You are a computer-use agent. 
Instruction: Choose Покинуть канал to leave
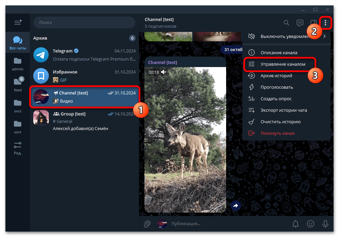[x=286, y=133]
